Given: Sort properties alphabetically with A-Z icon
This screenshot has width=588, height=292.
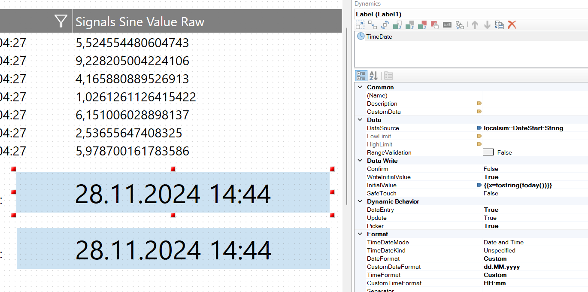Looking at the screenshot, I should click(373, 76).
